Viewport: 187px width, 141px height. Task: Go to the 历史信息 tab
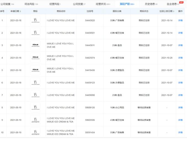pos(150,4)
